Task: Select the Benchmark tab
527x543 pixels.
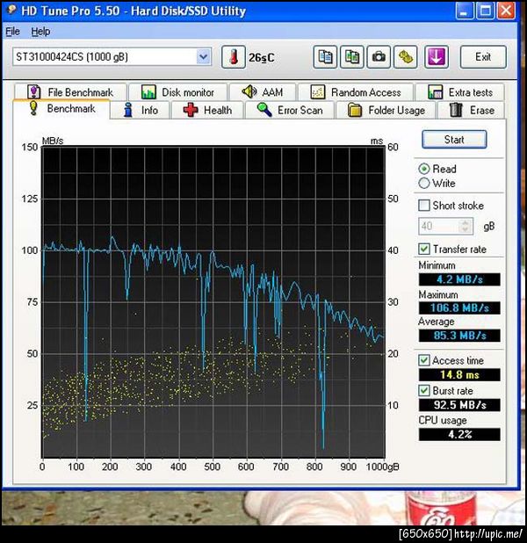Action: (x=61, y=109)
